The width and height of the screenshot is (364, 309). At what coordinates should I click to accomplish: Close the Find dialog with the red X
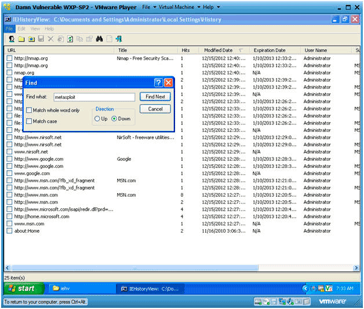coord(168,83)
